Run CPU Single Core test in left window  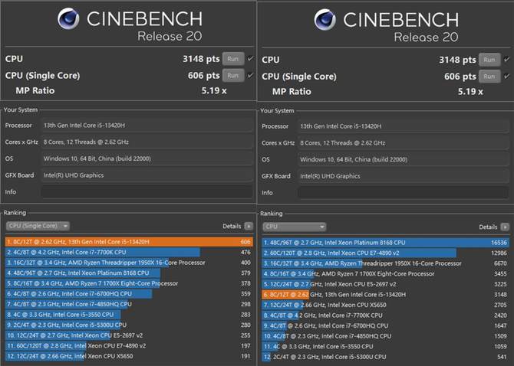point(233,76)
